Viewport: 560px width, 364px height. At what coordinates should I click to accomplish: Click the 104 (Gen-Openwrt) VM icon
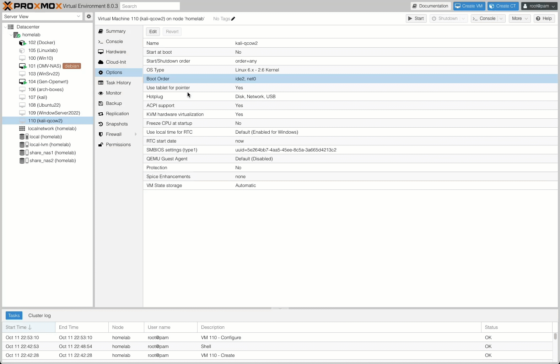(22, 82)
